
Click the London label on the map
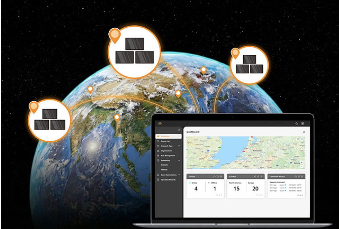202,159
